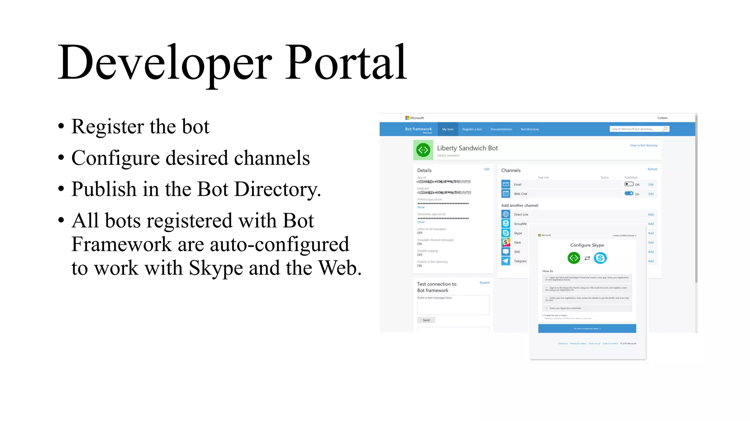This screenshot has width=750, height=421.
Task: Click the 'Configure Skype' dialog heading
Action: coord(587,245)
